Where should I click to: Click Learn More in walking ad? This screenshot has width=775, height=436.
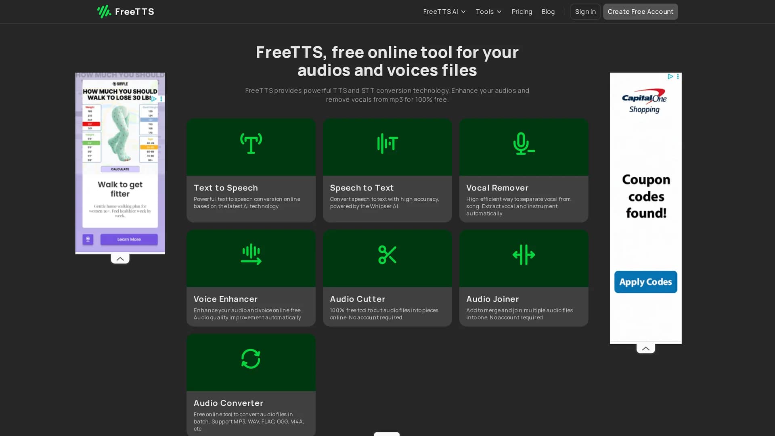pyautogui.click(x=129, y=239)
